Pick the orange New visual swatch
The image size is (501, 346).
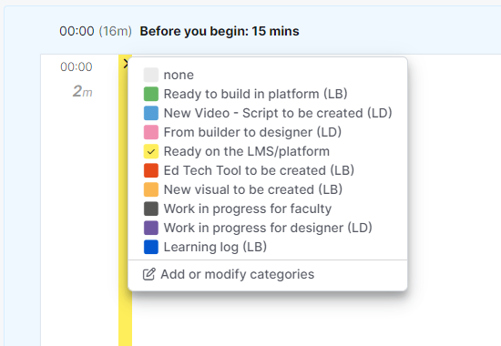(x=151, y=189)
